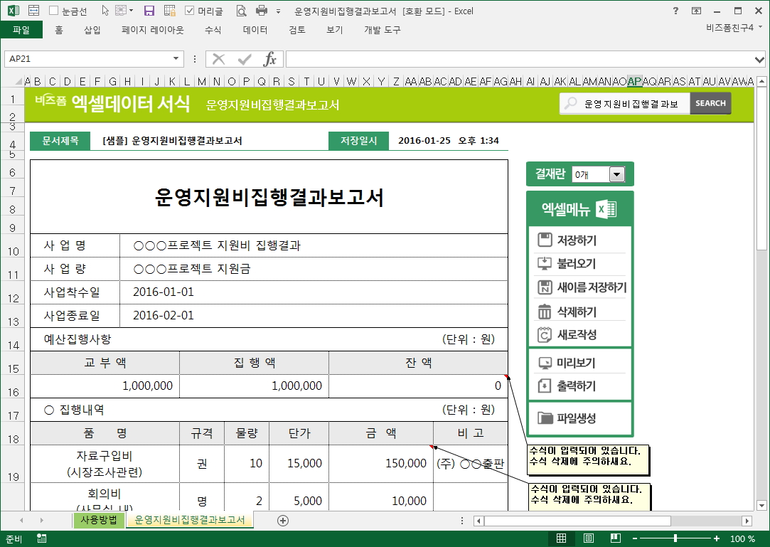Switch to the 사용방법 sheet tab
This screenshot has width=770, height=547.
[x=99, y=520]
